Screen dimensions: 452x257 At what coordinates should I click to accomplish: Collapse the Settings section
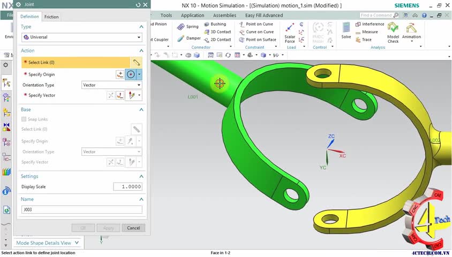tap(141, 176)
